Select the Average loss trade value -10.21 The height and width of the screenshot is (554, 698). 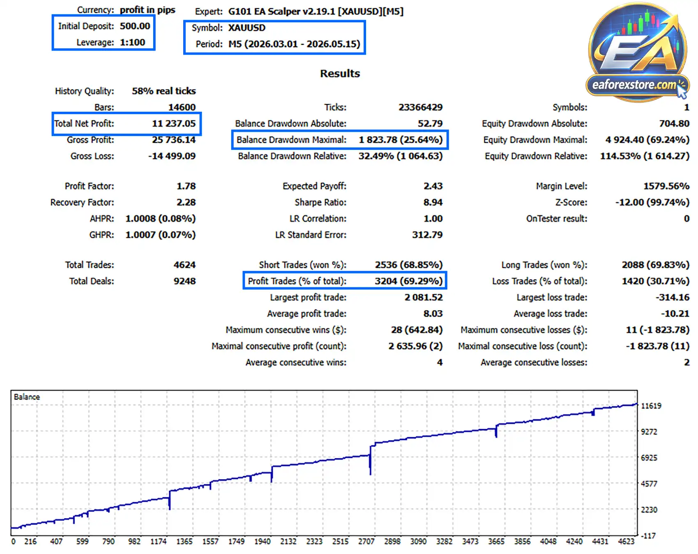pos(675,314)
